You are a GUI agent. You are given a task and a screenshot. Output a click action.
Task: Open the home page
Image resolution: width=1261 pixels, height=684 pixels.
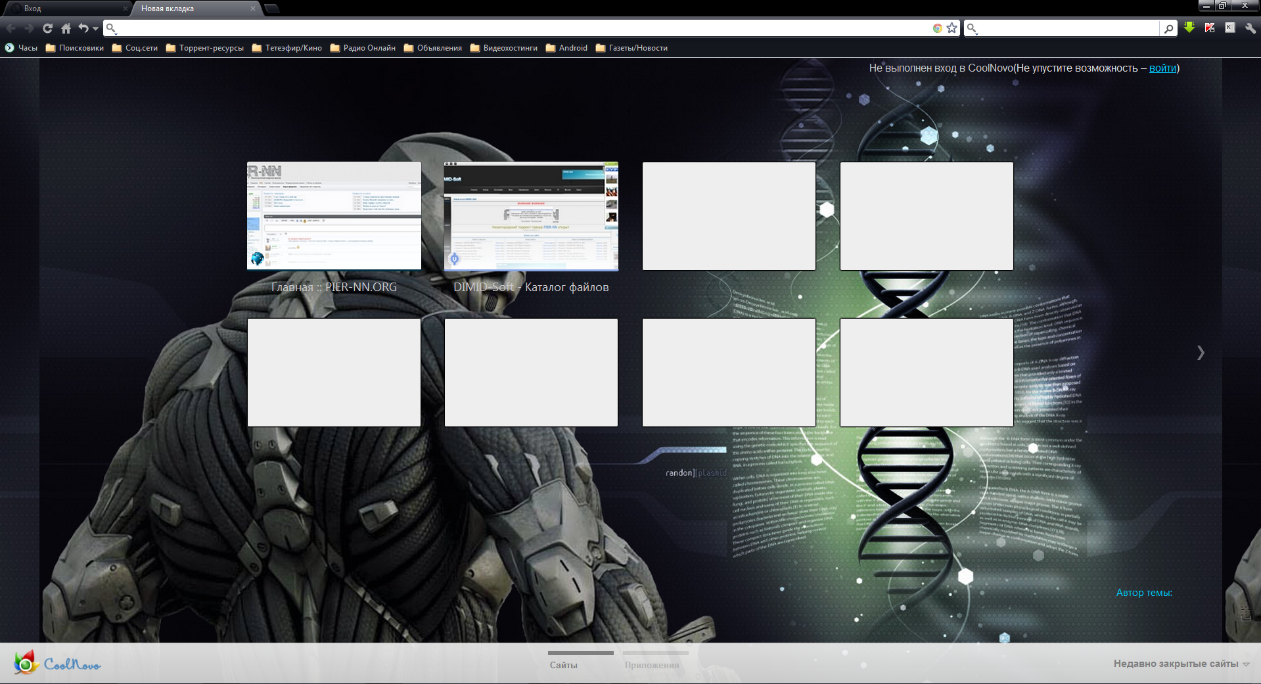pyautogui.click(x=66, y=28)
